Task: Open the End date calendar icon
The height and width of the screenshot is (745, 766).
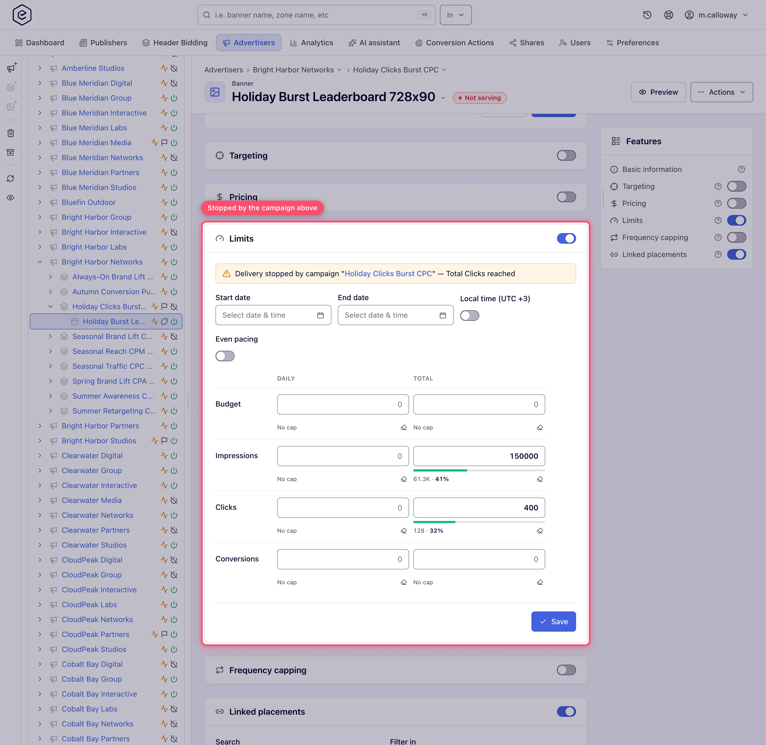Action: [443, 315]
